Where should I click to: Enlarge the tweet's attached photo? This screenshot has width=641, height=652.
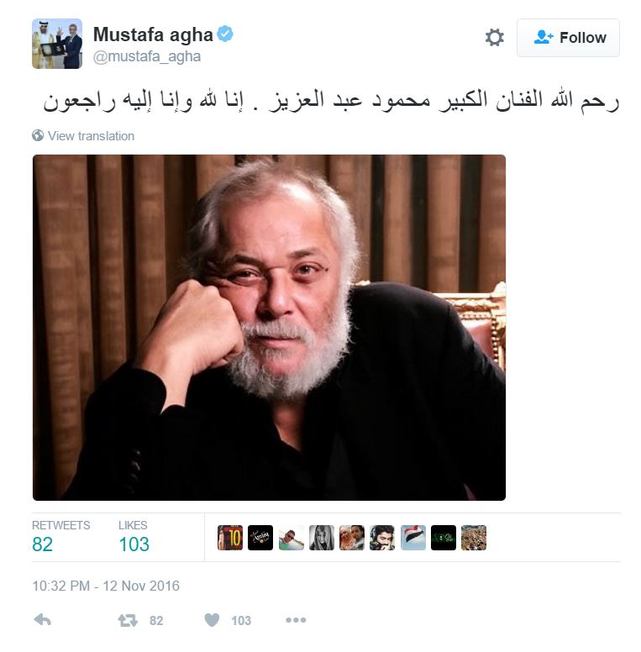[x=270, y=328]
